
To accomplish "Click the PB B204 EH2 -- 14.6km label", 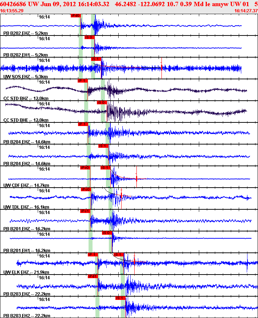I will click(27, 163).
